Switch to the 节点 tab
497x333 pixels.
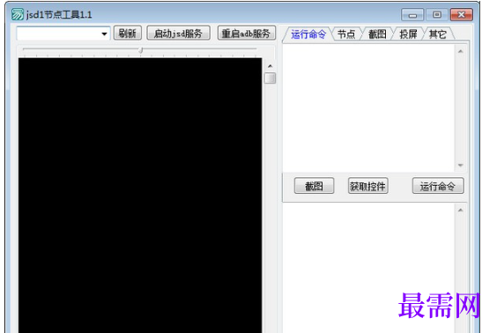tap(346, 33)
